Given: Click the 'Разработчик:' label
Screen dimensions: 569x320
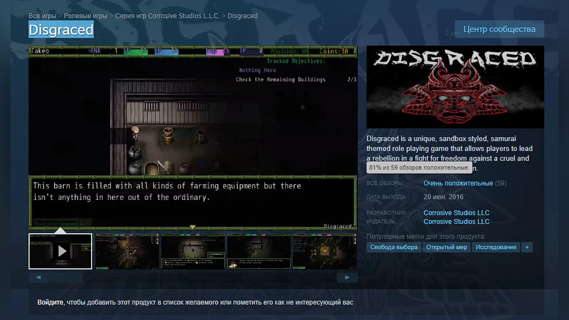Looking at the screenshot, I should 386,213.
